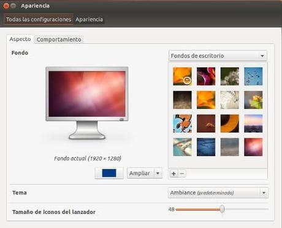Viewport: 282px width, 228px height.
Task: Select the Aspecto tab
Action: pos(20,39)
